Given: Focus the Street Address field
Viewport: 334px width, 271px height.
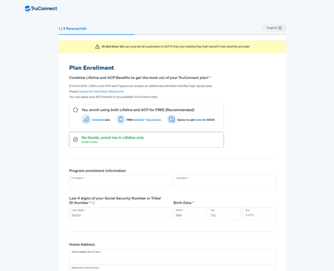Looking at the screenshot, I should point(172,256).
